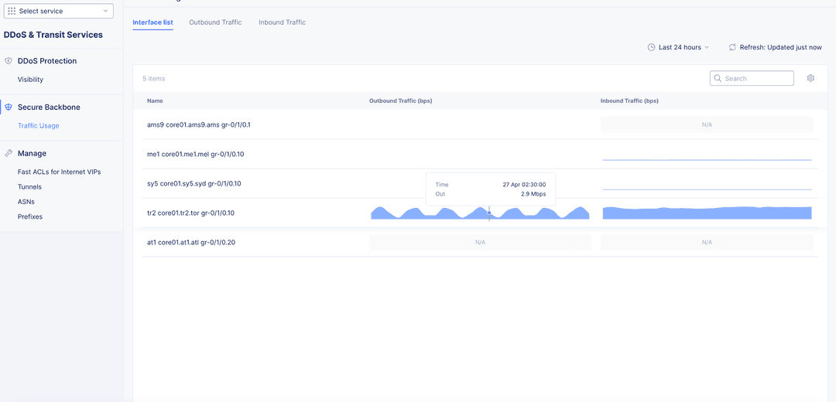Click the grid icon in Select service
Image resolution: width=836 pixels, height=402 pixels.
12,11
